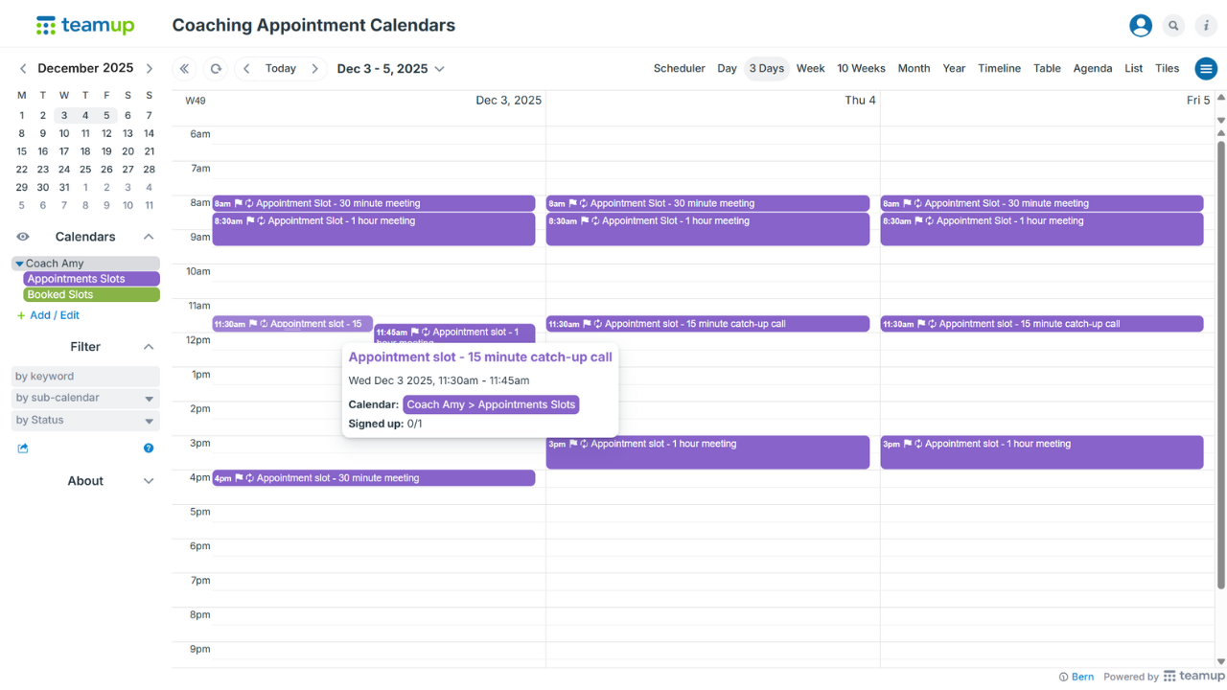Image resolution: width=1227 pixels, height=690 pixels.
Task: Open the share/export icon below Filter
Action: tap(22, 448)
